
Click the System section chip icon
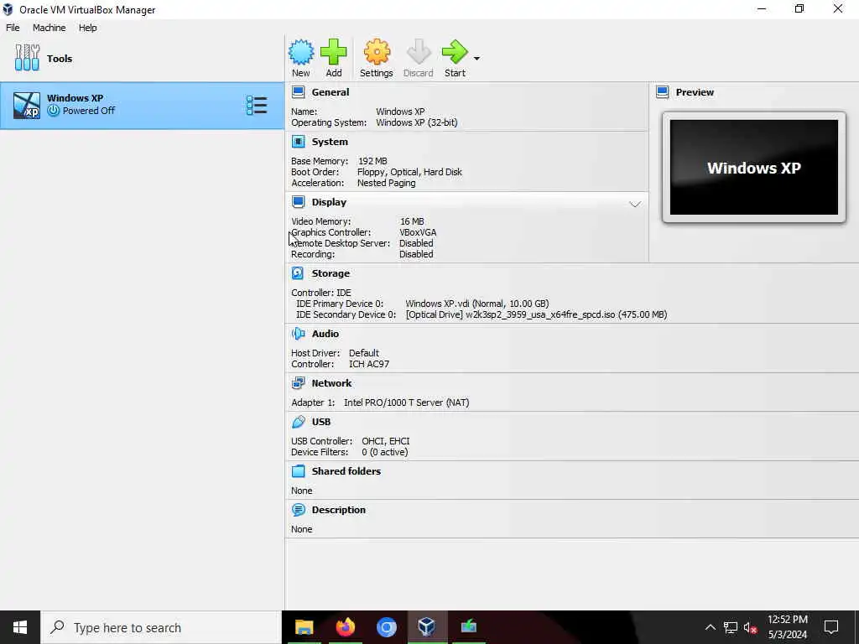[298, 142]
